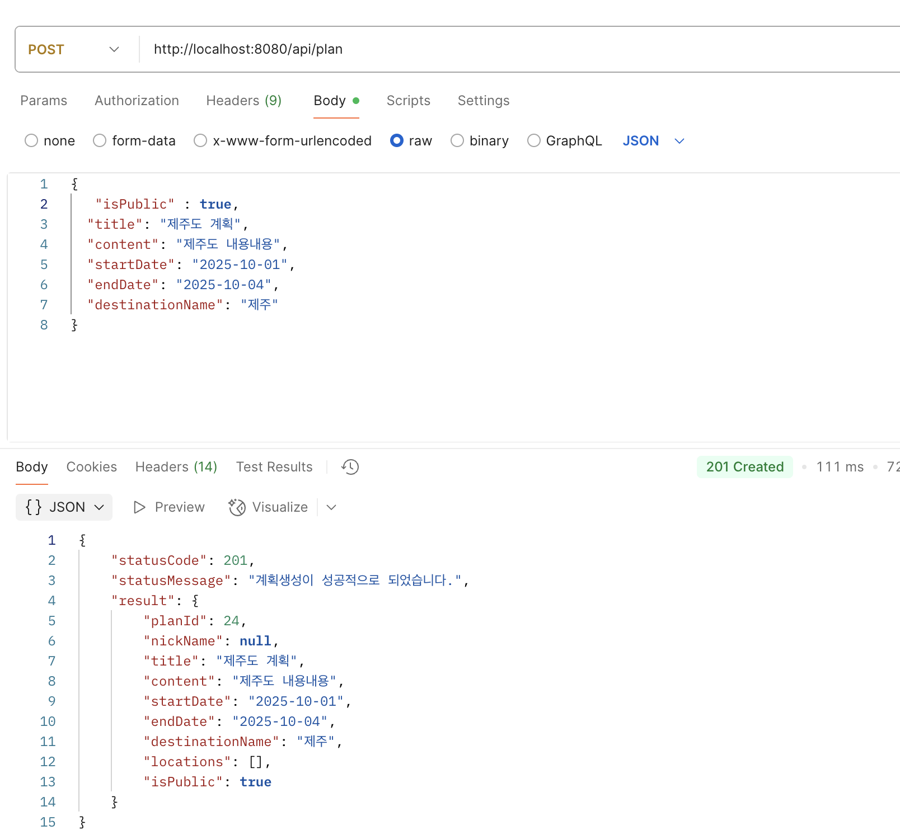Select the GraphQL body radio button
Viewport: 900px width, 840px height.
click(534, 141)
